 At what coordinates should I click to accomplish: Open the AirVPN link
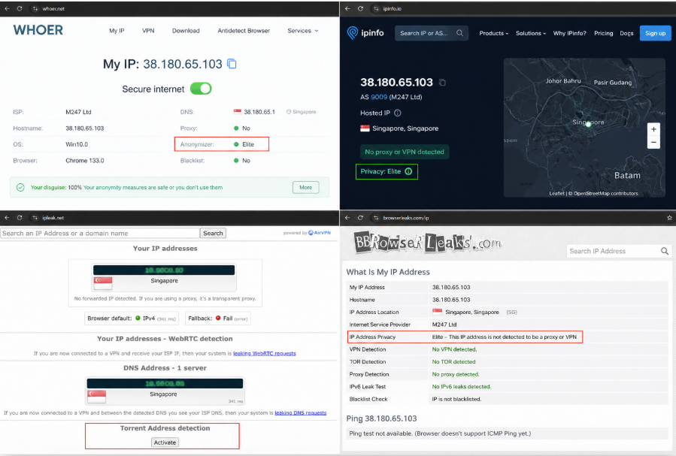(x=320, y=233)
